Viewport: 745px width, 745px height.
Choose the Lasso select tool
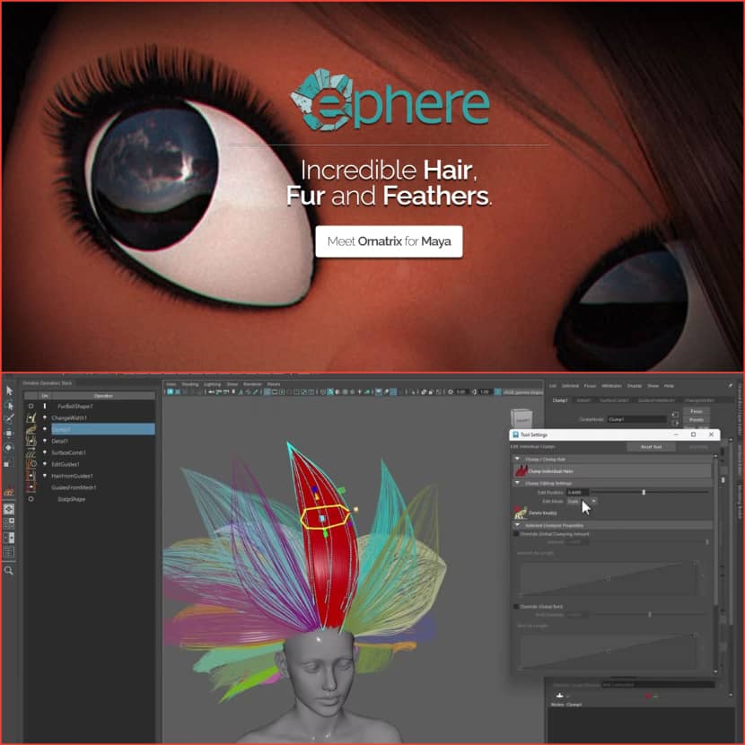9,406
